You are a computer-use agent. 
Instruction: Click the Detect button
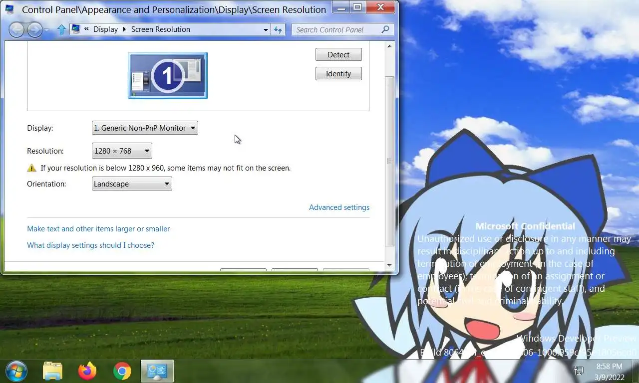coord(338,55)
